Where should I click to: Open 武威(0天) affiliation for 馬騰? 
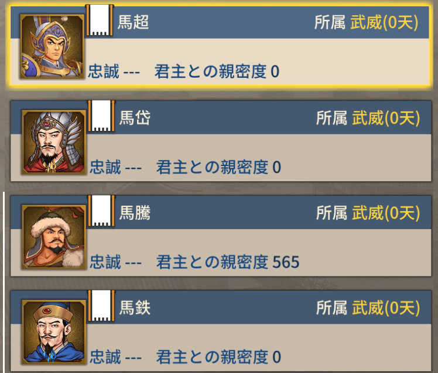coord(386,213)
